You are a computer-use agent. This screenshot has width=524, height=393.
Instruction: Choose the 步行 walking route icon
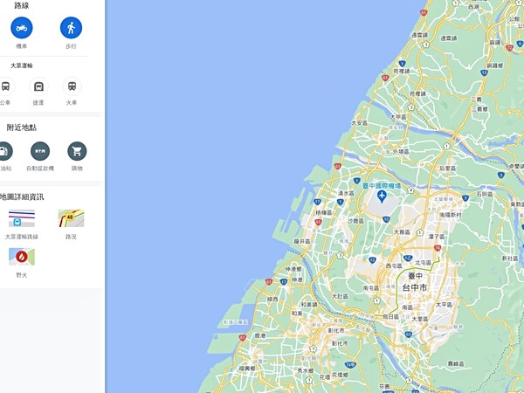click(x=72, y=28)
